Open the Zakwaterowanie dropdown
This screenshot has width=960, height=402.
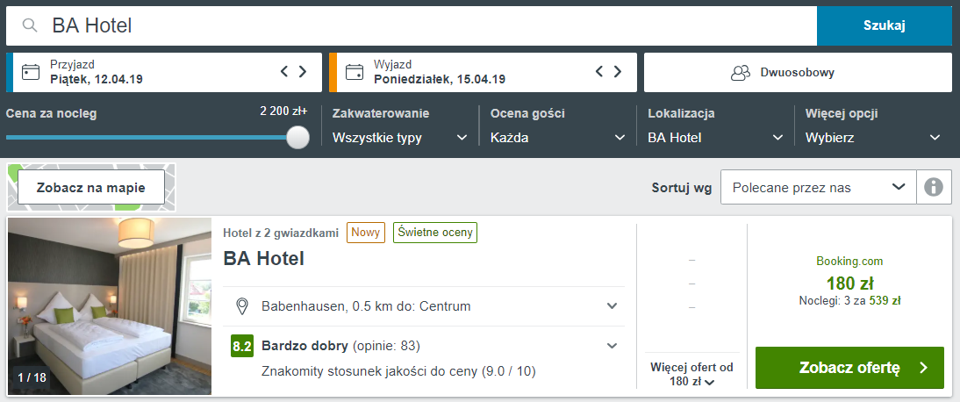tap(400, 138)
